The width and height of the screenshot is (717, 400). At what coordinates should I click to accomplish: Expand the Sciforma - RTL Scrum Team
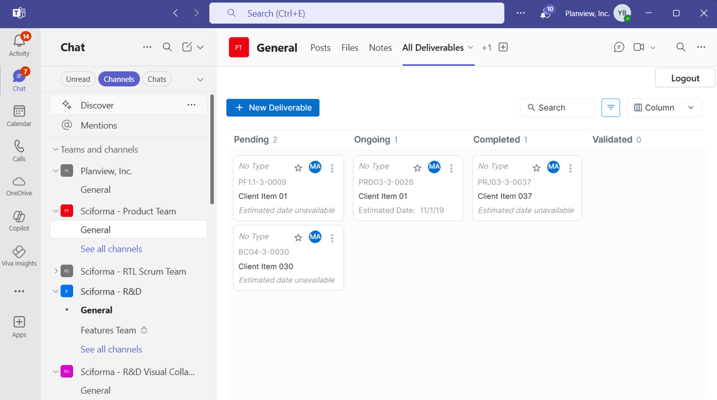[56, 271]
